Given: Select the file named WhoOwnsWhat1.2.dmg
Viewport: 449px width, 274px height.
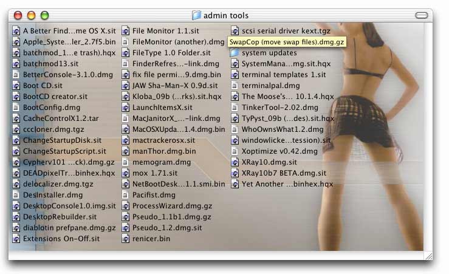Looking at the screenshot, I should pos(283,129).
